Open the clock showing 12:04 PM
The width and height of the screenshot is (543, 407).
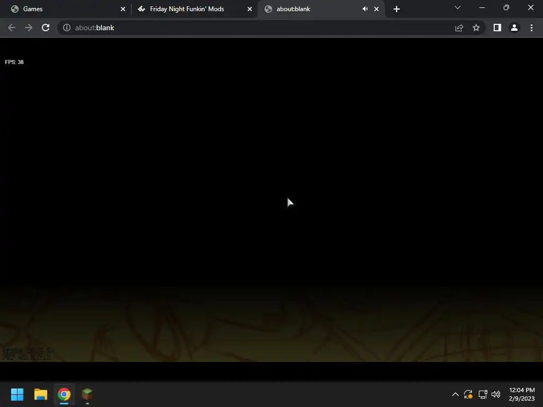coord(522,394)
